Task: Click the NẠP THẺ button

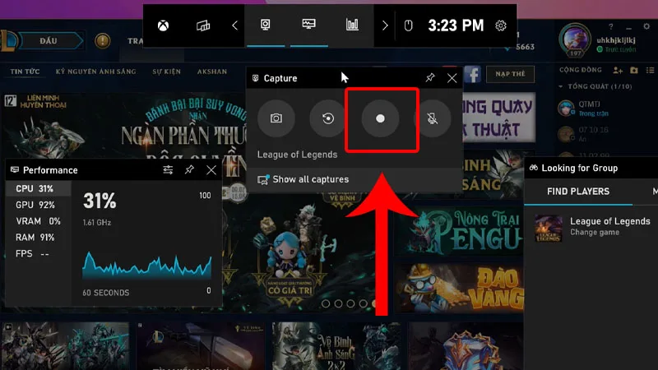Action: click(x=510, y=74)
